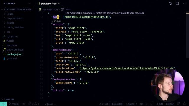This screenshot has height=106, width=189.
Task: Click the "private" key in the editor
Action: tap(58, 90)
